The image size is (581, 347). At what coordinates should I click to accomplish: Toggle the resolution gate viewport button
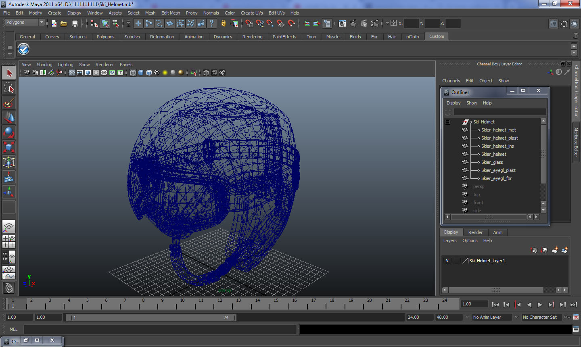(x=88, y=73)
